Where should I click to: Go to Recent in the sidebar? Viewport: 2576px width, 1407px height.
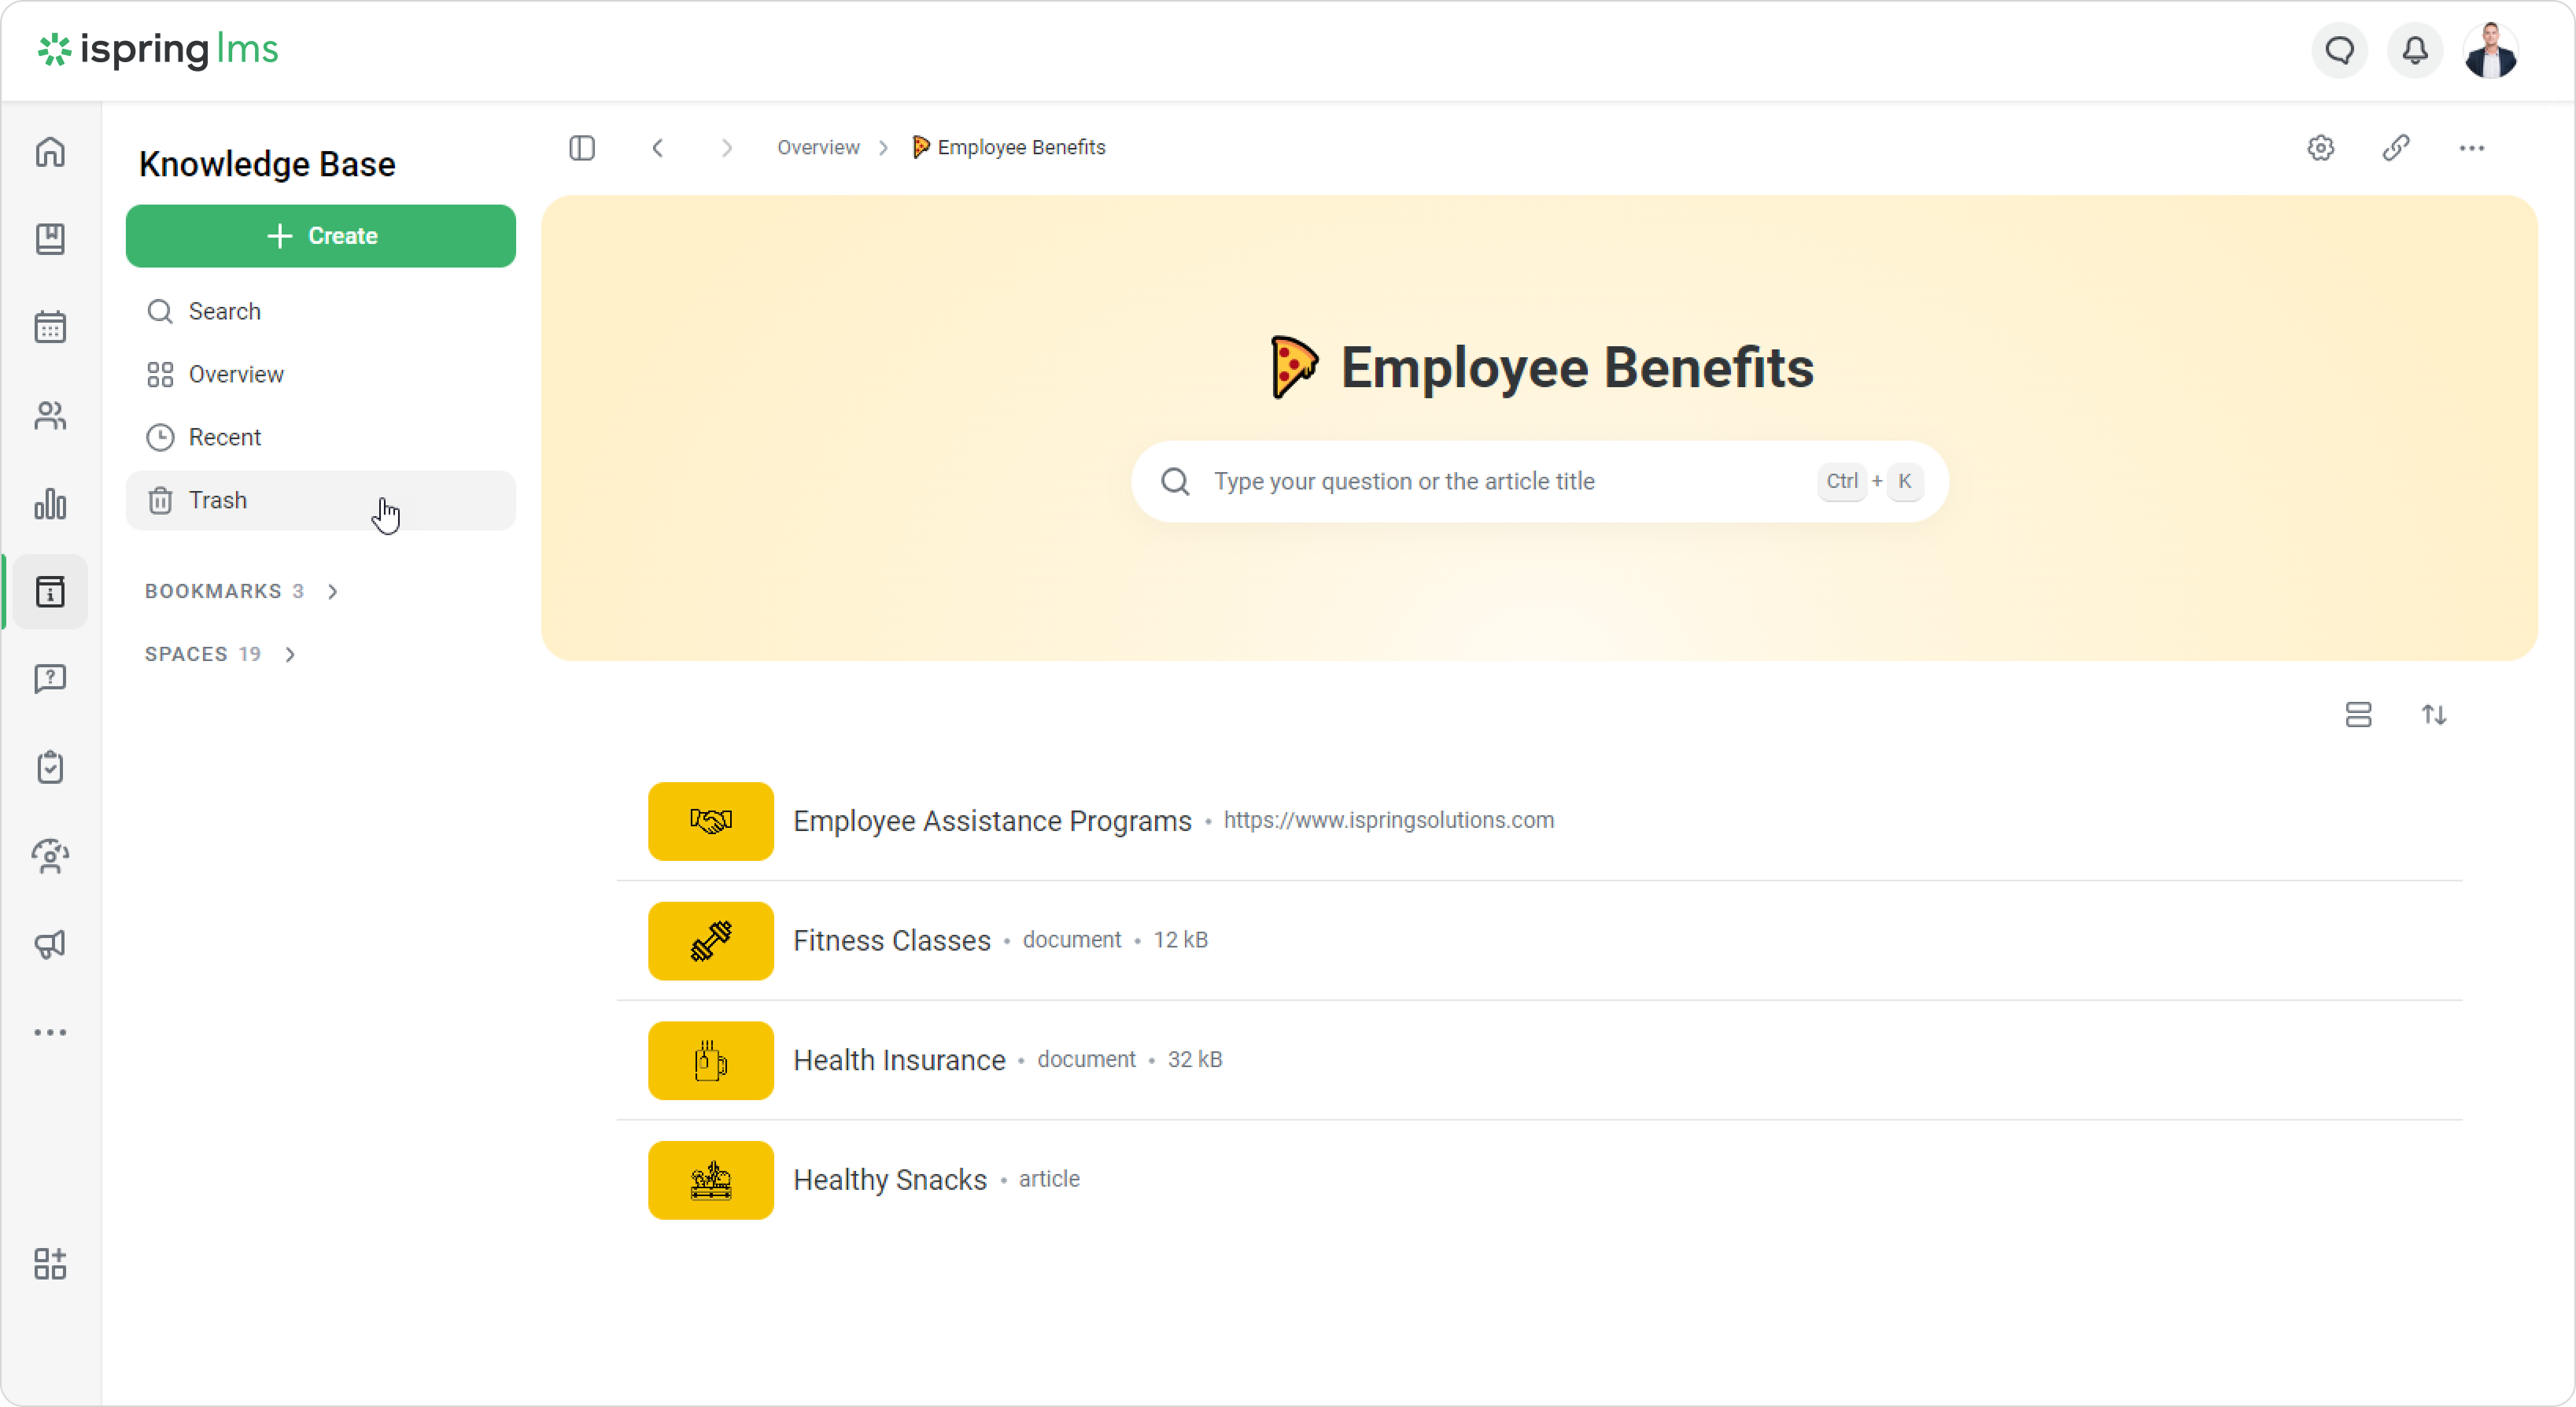click(224, 437)
